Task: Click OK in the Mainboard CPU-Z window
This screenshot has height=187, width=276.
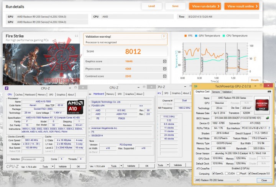Action: (x=147, y=166)
